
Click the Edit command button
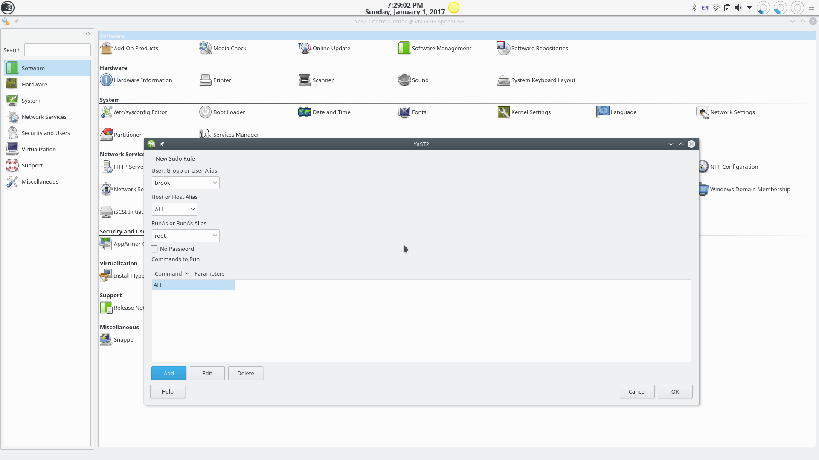pos(207,373)
